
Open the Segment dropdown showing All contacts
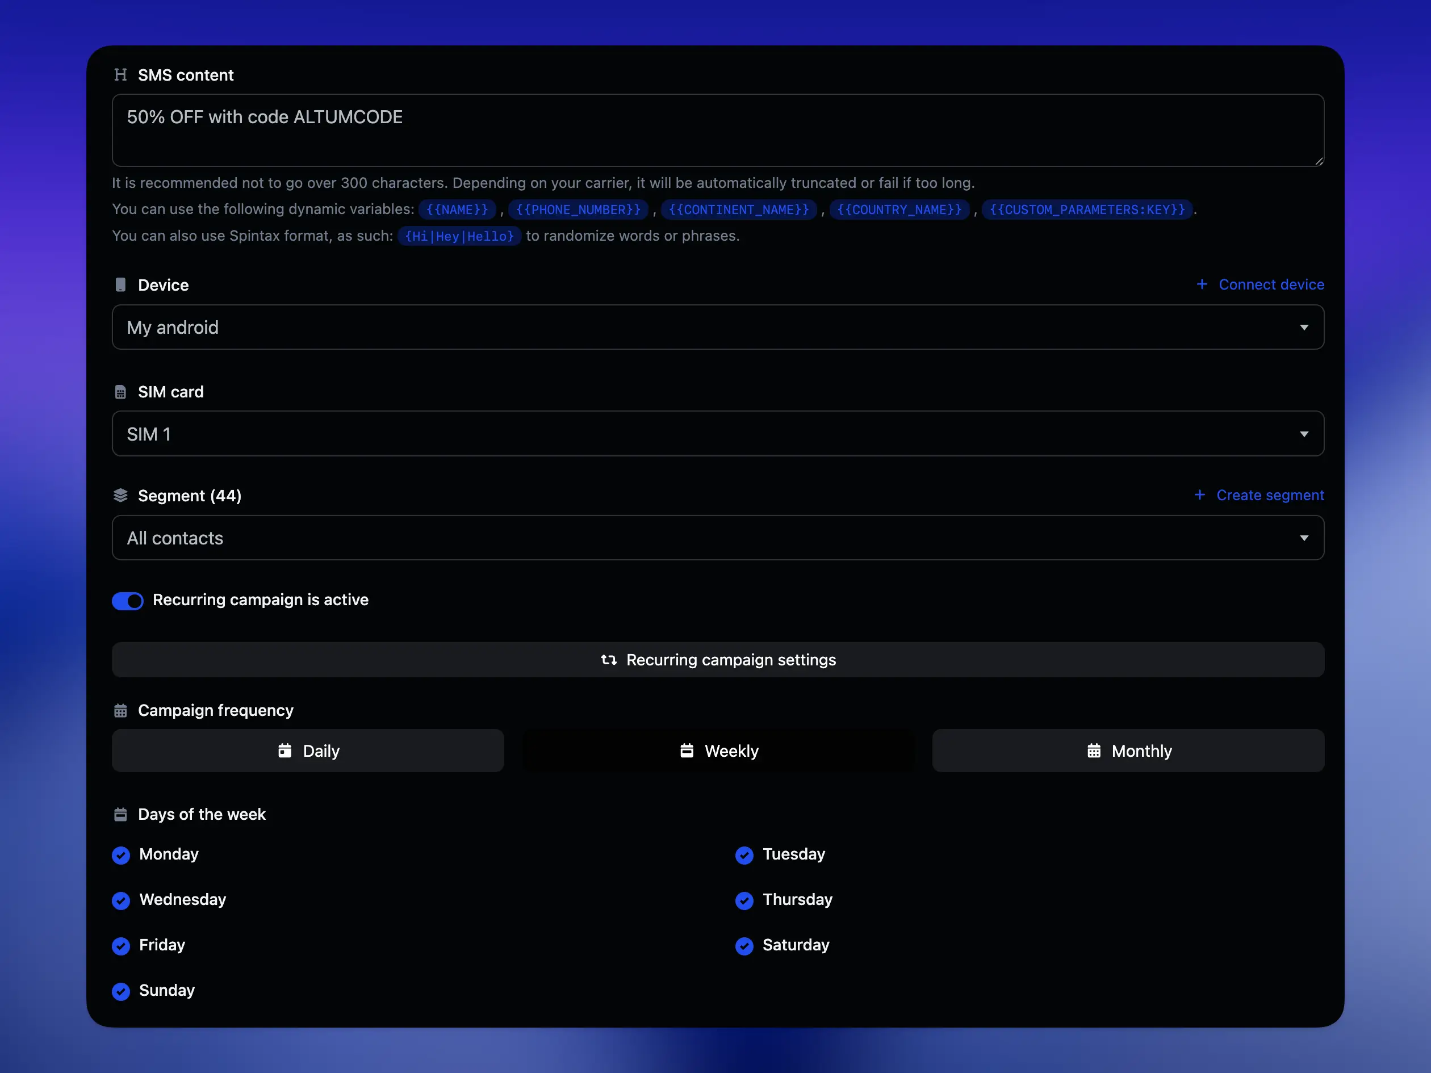(718, 538)
